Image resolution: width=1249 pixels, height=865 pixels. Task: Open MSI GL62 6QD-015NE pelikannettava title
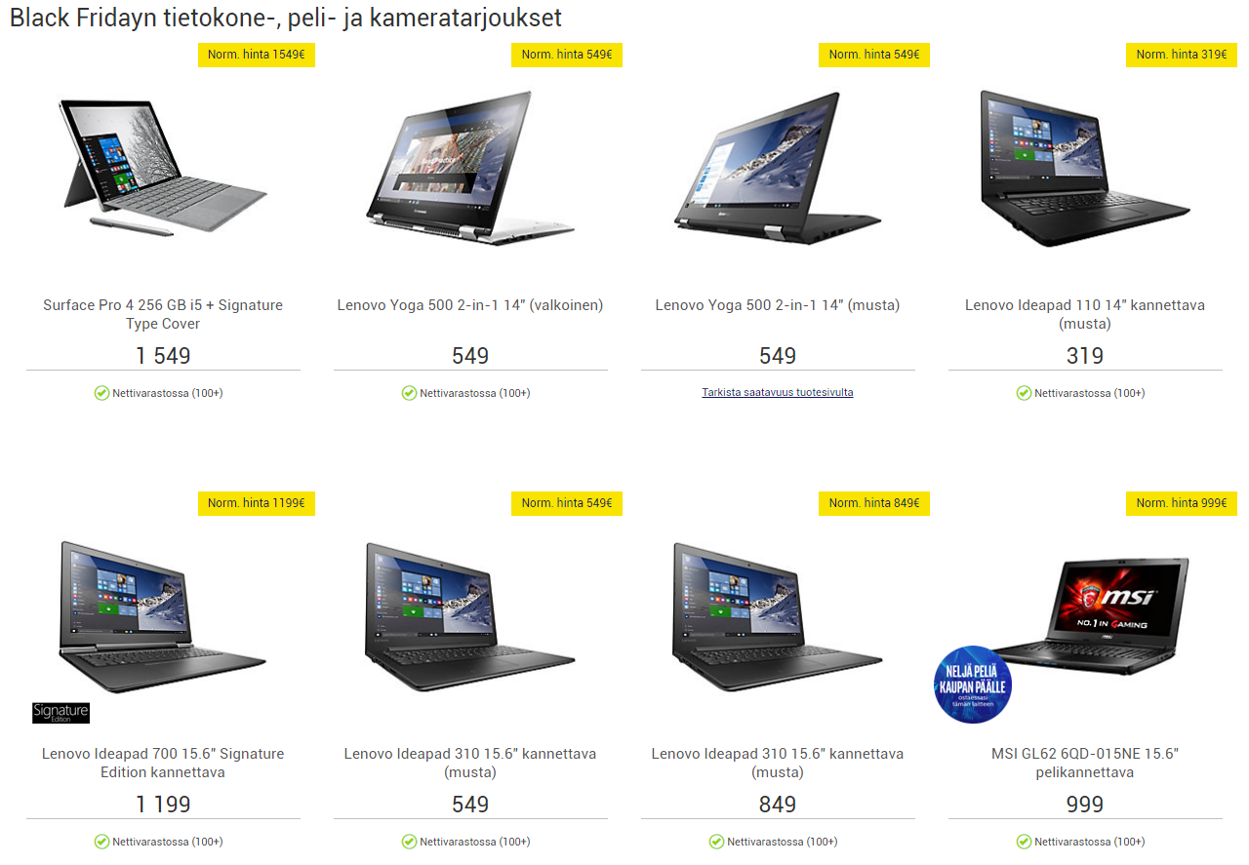tap(1085, 763)
